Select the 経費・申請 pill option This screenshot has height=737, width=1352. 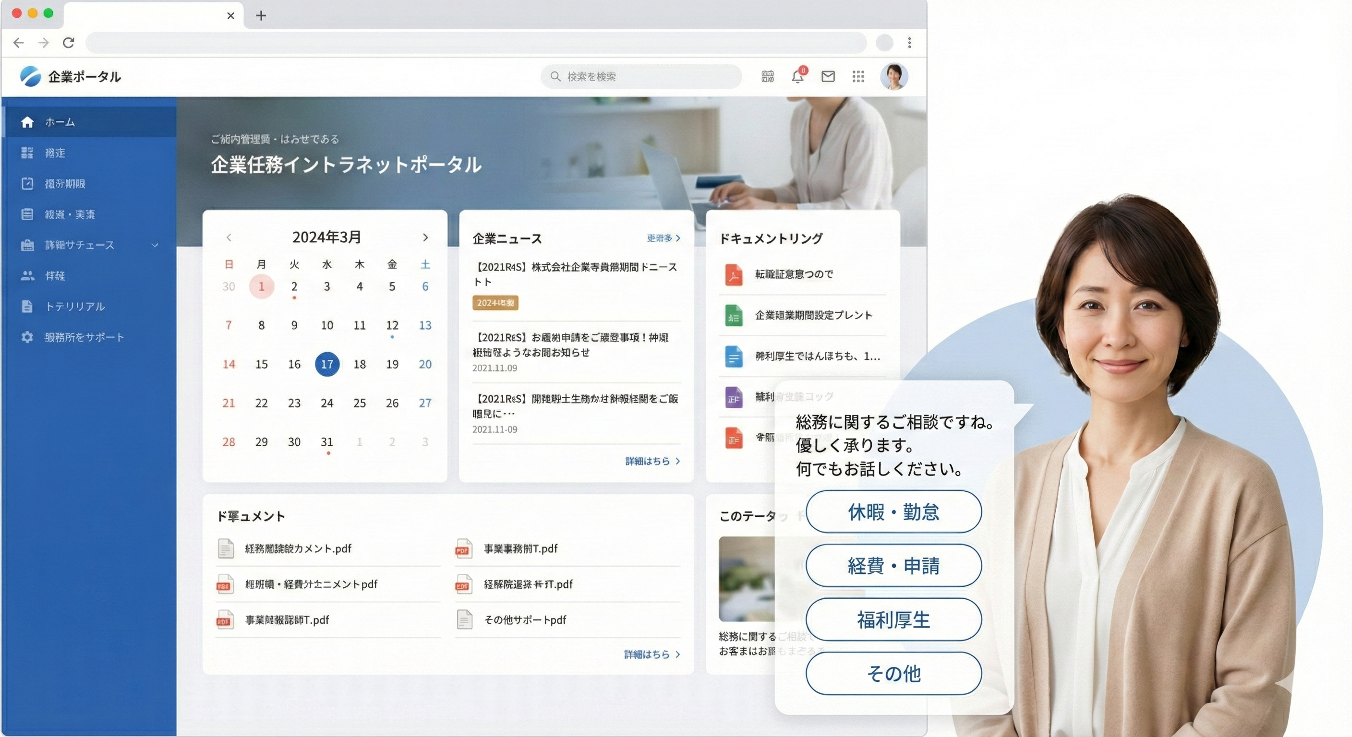pos(893,566)
